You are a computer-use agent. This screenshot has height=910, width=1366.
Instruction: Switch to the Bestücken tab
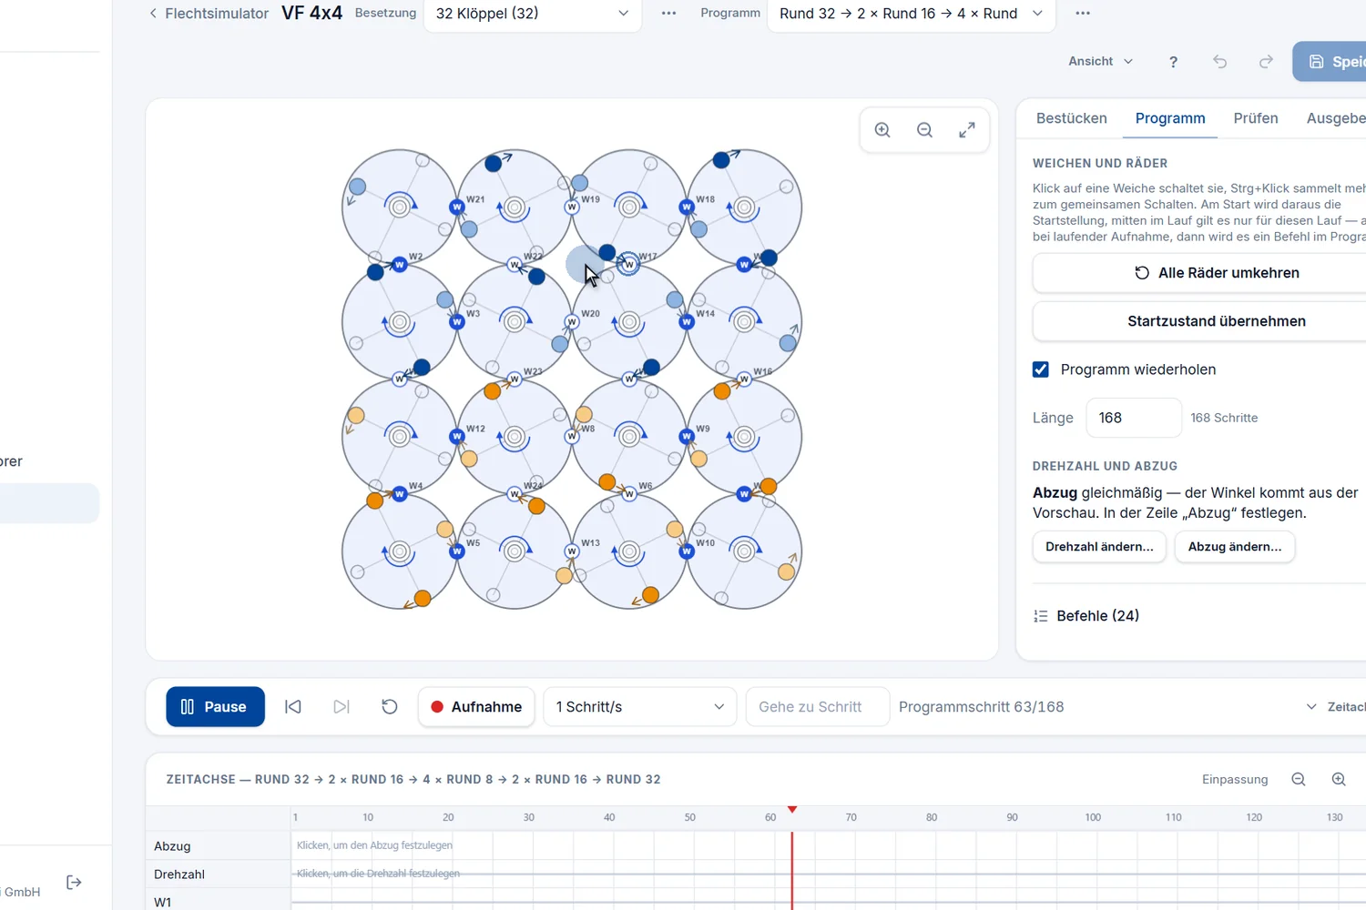1072,118
